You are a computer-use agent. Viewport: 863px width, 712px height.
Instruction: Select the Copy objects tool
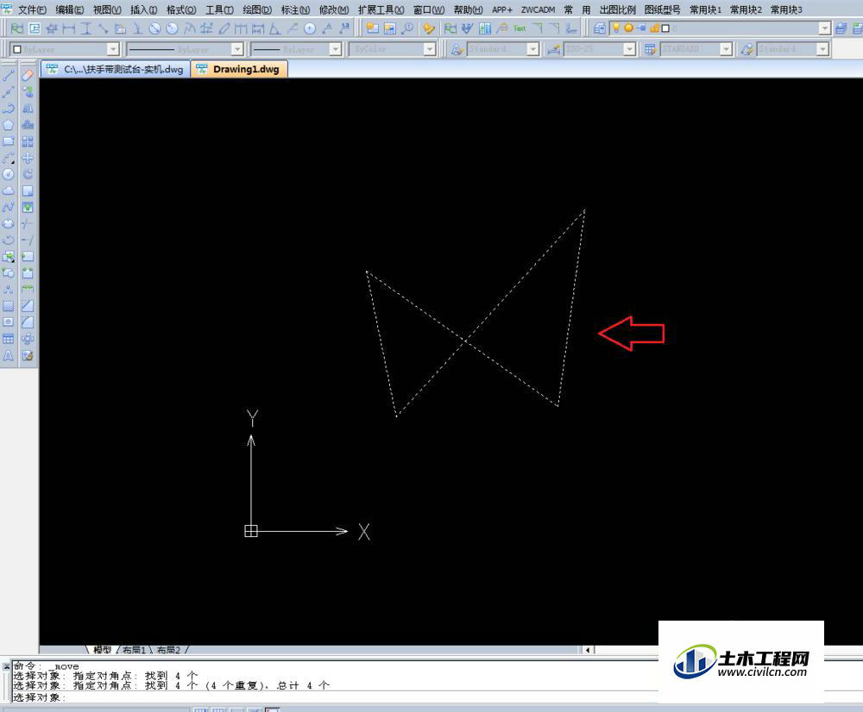(28, 92)
